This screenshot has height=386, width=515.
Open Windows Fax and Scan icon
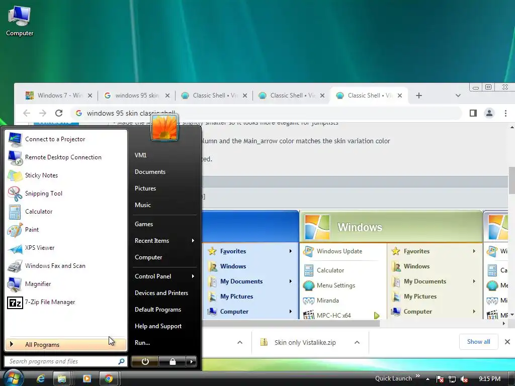pos(15,266)
